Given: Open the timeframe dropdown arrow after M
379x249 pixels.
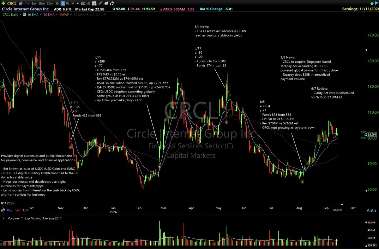Looking at the screenshot, I should [78, 3].
